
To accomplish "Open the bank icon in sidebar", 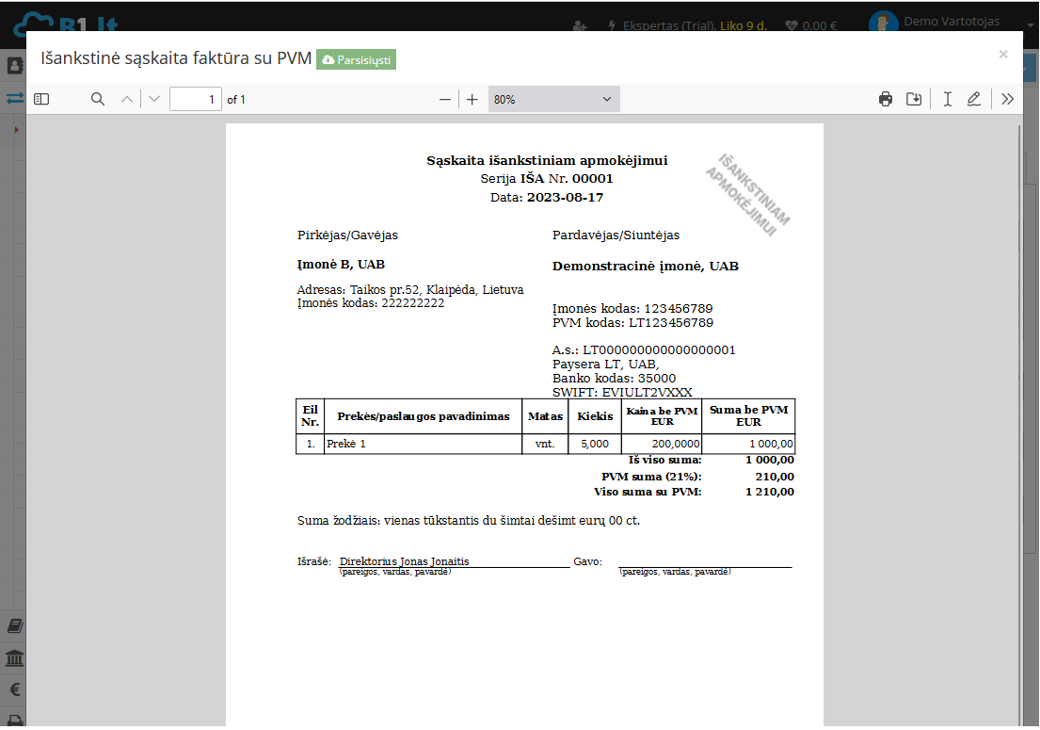I will coord(14,657).
